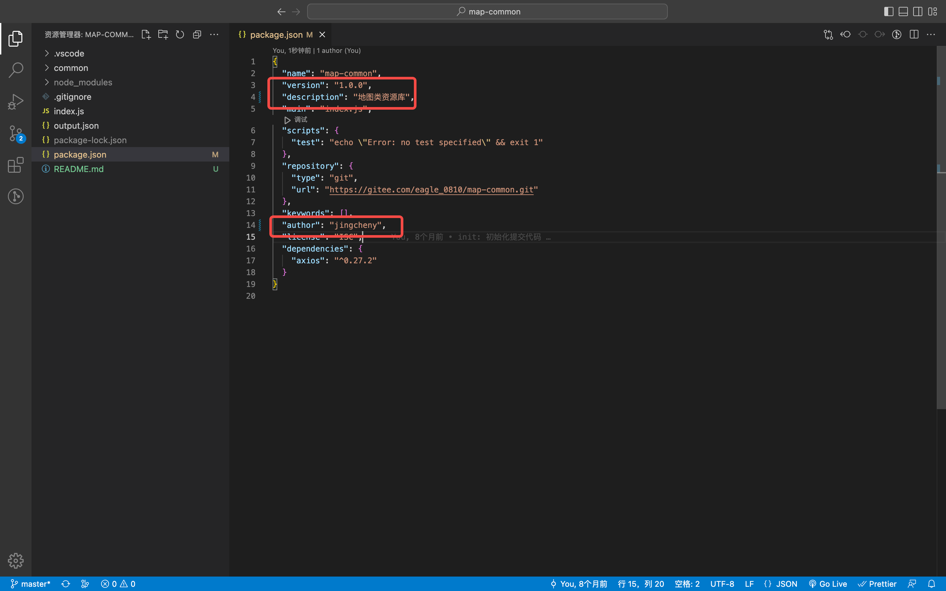946x591 pixels.
Task: Toggle bottom panel visibility
Action: (903, 12)
